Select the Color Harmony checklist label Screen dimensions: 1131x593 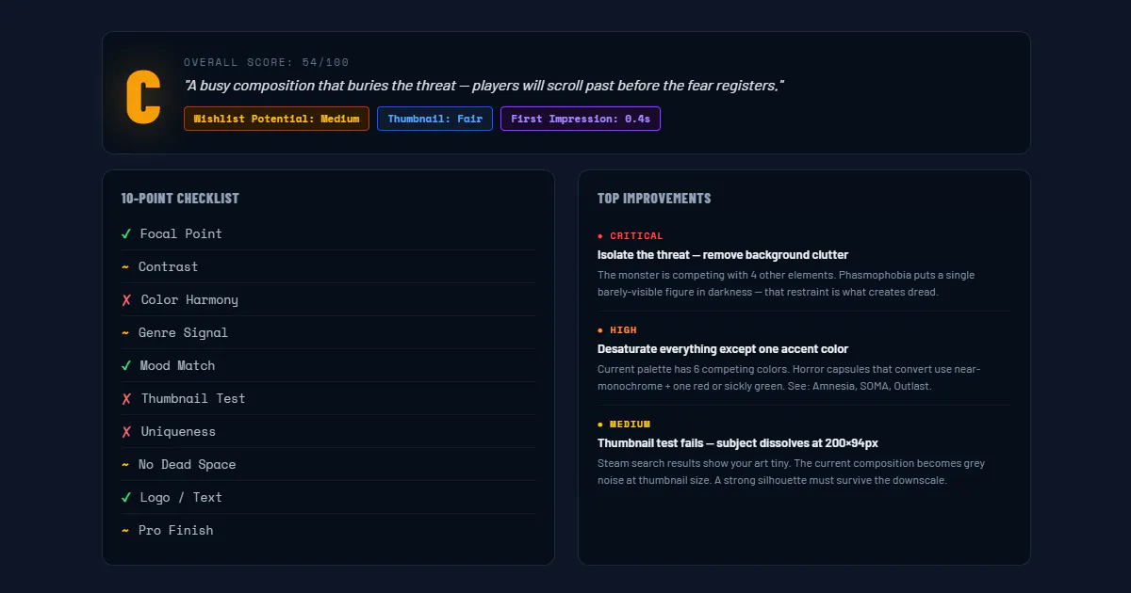click(x=189, y=299)
